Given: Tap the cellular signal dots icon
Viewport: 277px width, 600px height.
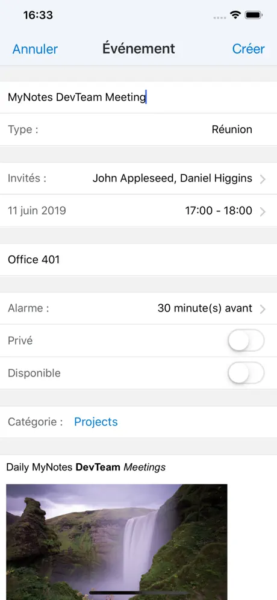Looking at the screenshot, I should [220, 17].
